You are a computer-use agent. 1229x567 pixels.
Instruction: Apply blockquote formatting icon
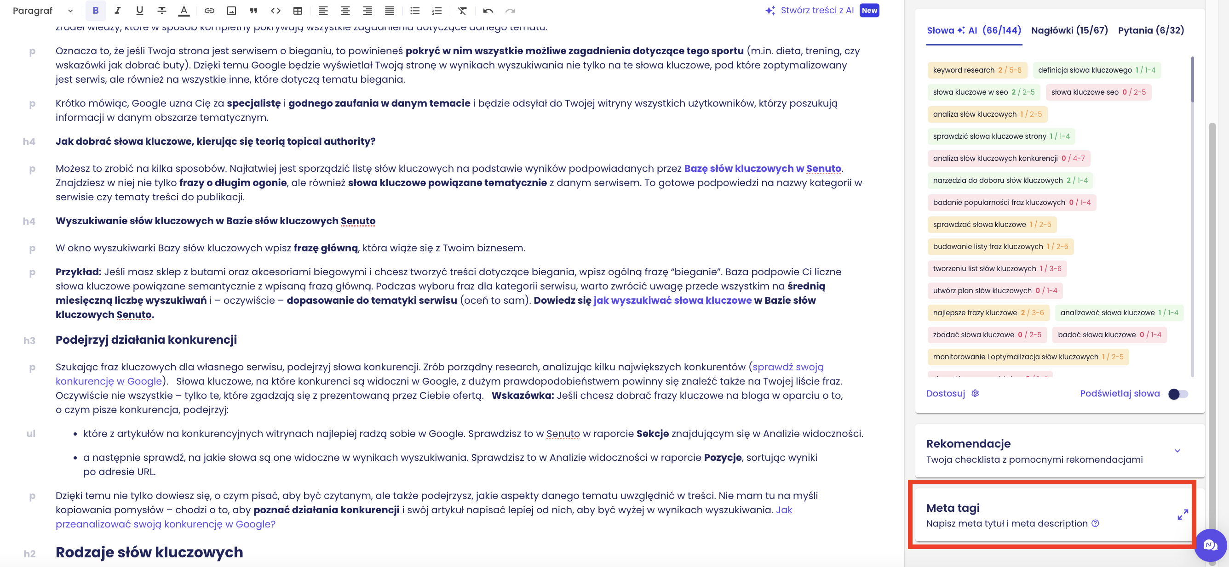(253, 11)
